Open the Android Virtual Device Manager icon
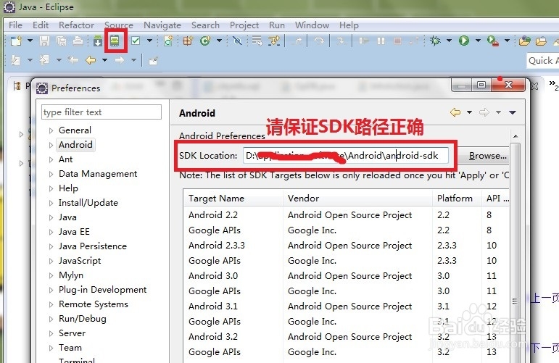 pos(115,41)
